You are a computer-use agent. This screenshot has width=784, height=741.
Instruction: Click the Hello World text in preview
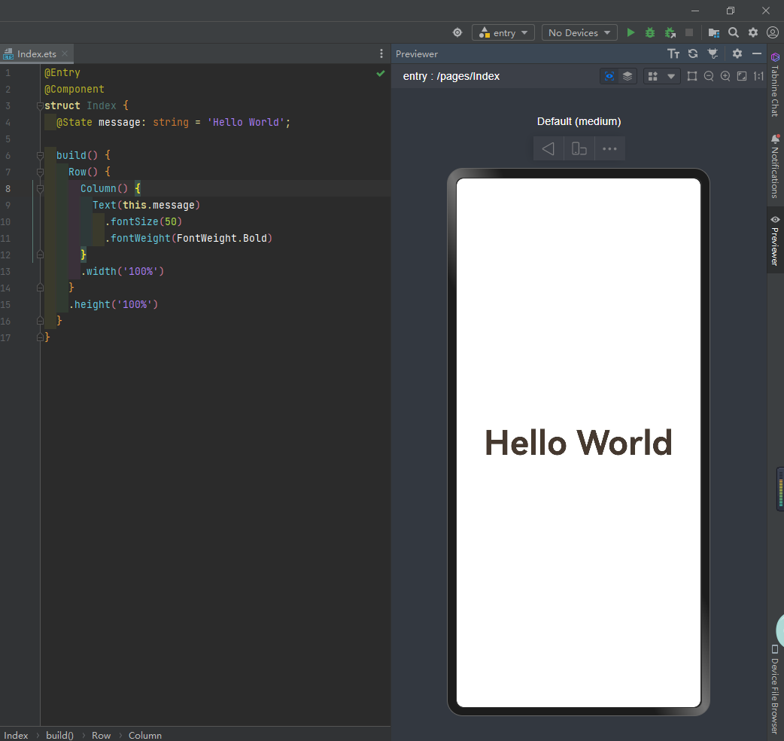(579, 443)
